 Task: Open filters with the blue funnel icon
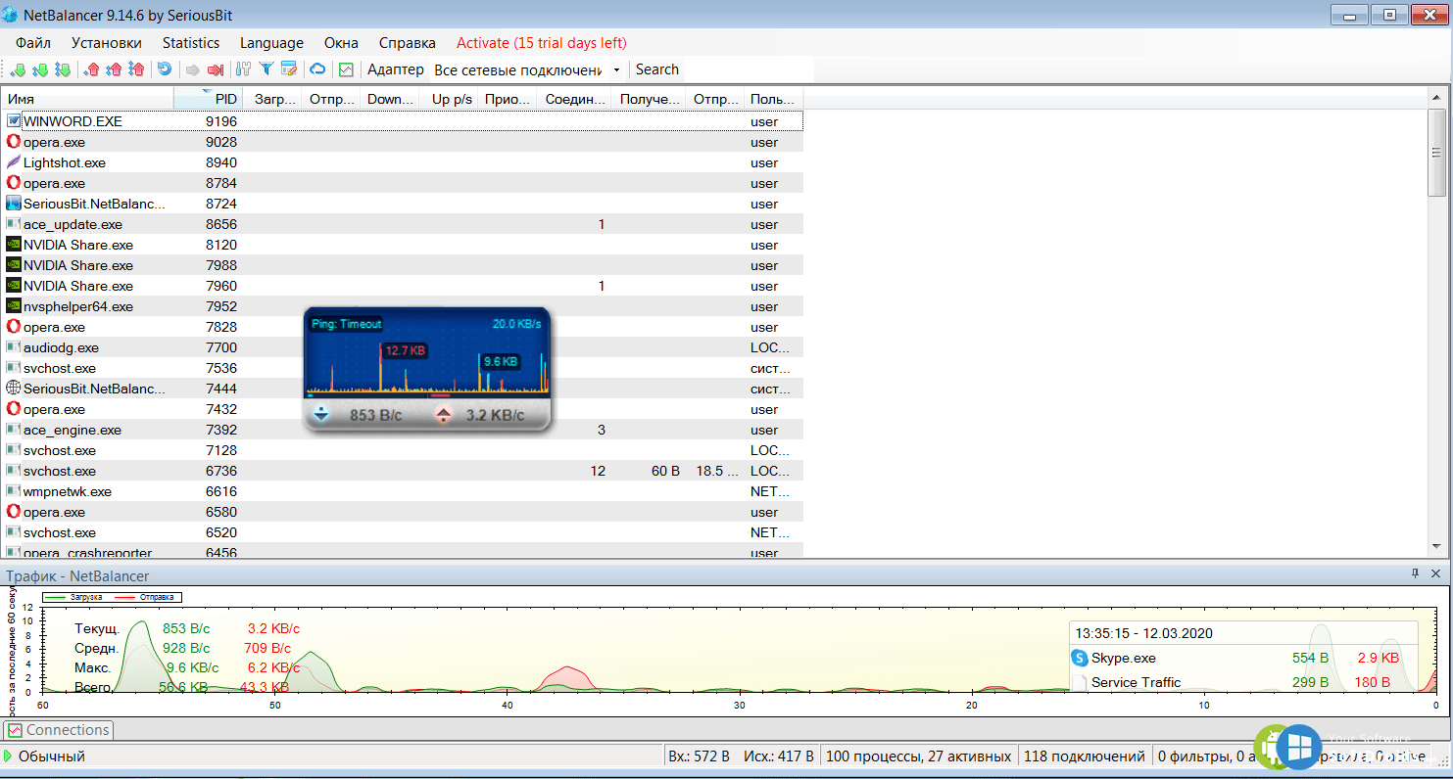point(266,69)
